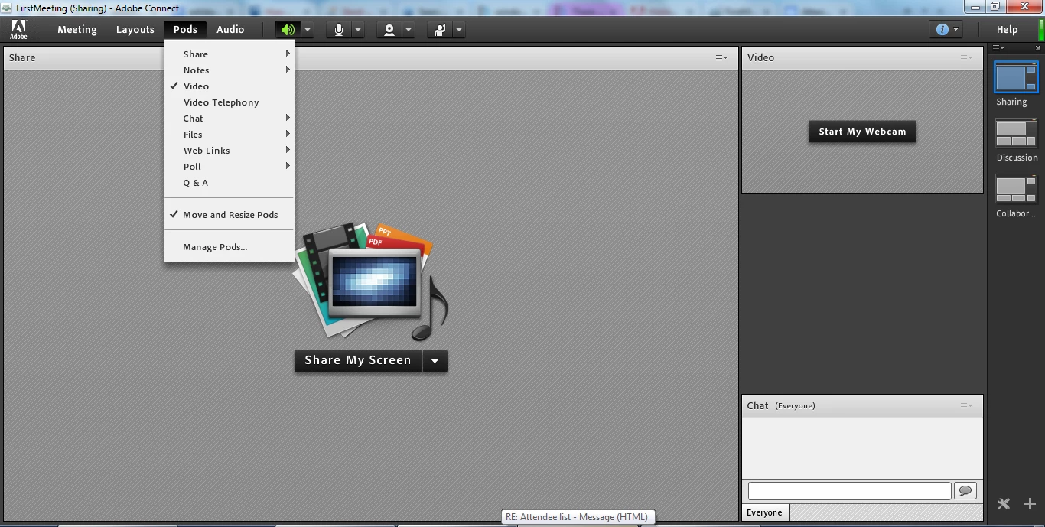
Task: Open the Meeting menu
Action: (77, 30)
